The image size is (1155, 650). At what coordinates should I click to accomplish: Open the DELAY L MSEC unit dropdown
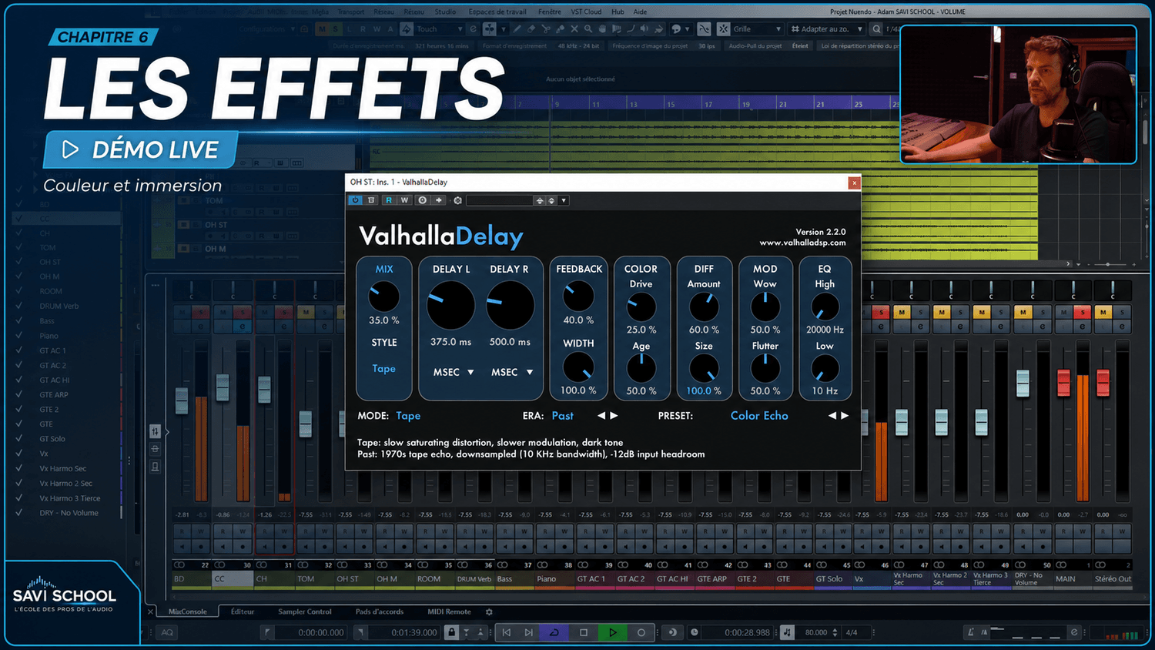point(454,372)
